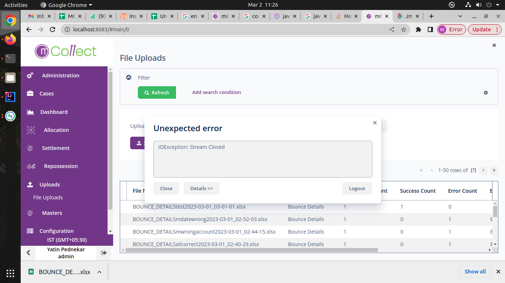Open the Cases sidebar section
505x283 pixels.
(47, 94)
